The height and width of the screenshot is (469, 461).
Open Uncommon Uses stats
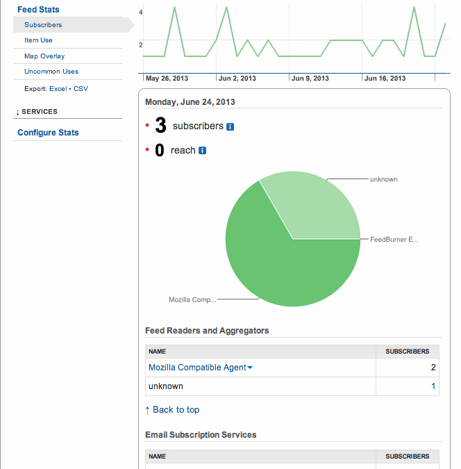pyautogui.click(x=51, y=72)
